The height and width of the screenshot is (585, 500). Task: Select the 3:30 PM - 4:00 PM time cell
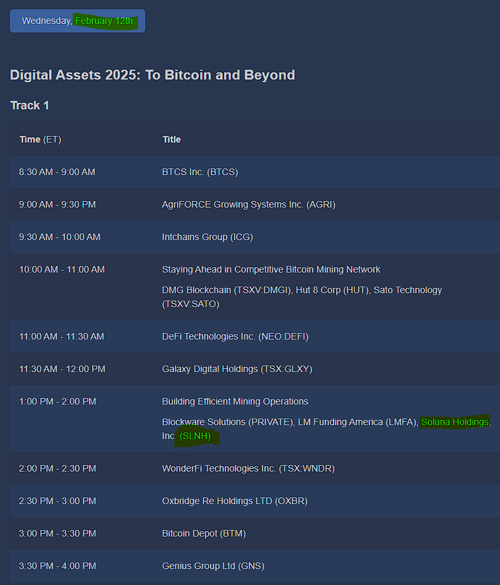[x=58, y=566]
